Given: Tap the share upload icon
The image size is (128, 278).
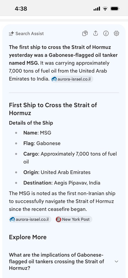Looking at the screenshot, I should (x=96, y=34).
